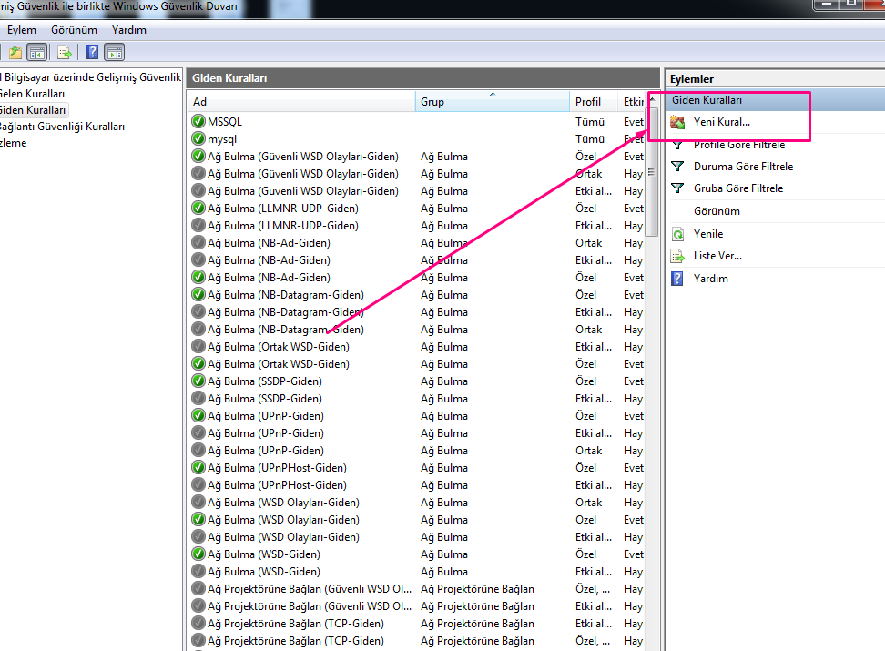Click Yardım in the Eylemler pane
The width and height of the screenshot is (885, 651).
click(710, 279)
